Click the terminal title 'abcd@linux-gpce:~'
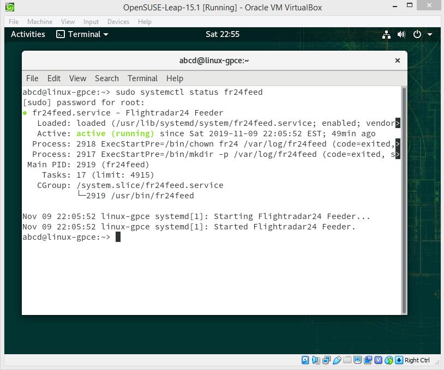 point(214,60)
